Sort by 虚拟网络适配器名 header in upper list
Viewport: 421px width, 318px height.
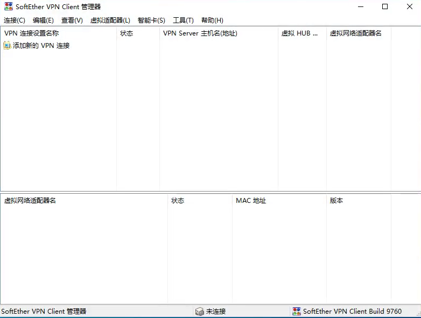point(359,33)
